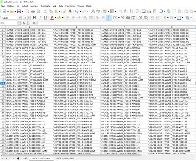
Task: Click the Sort ascending icon
Action: click(126, 12)
